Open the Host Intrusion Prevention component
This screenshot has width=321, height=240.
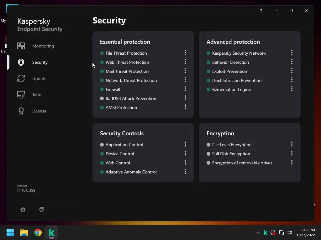point(237,80)
